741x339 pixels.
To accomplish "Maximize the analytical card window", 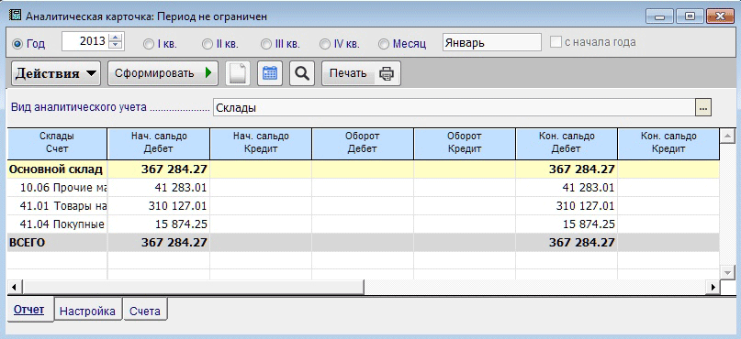I will pos(690,16).
